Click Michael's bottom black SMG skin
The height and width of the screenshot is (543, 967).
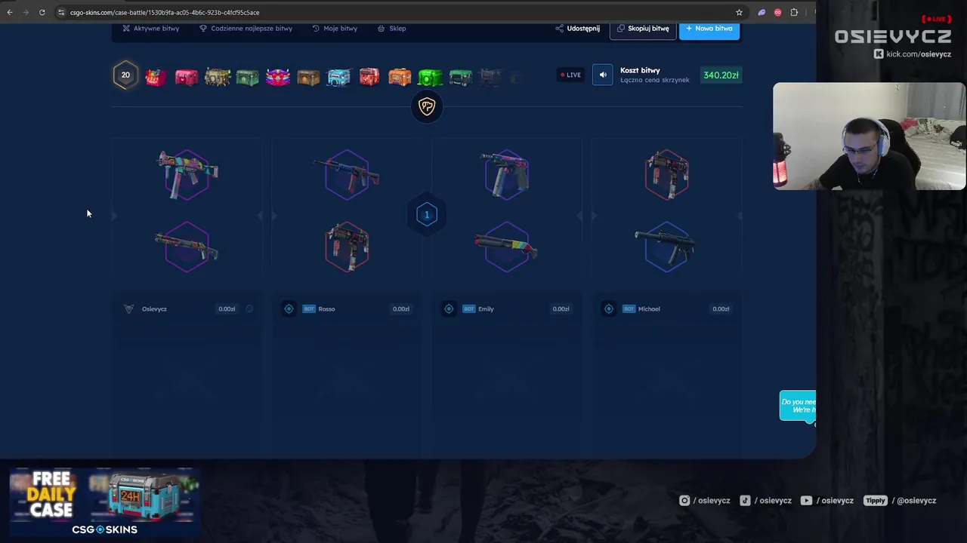[666, 247]
